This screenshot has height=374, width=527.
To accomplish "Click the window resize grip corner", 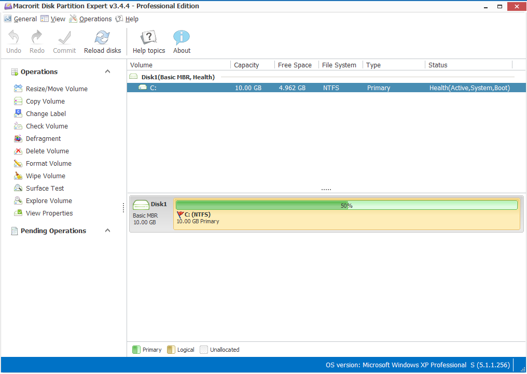I will click(x=522, y=369).
